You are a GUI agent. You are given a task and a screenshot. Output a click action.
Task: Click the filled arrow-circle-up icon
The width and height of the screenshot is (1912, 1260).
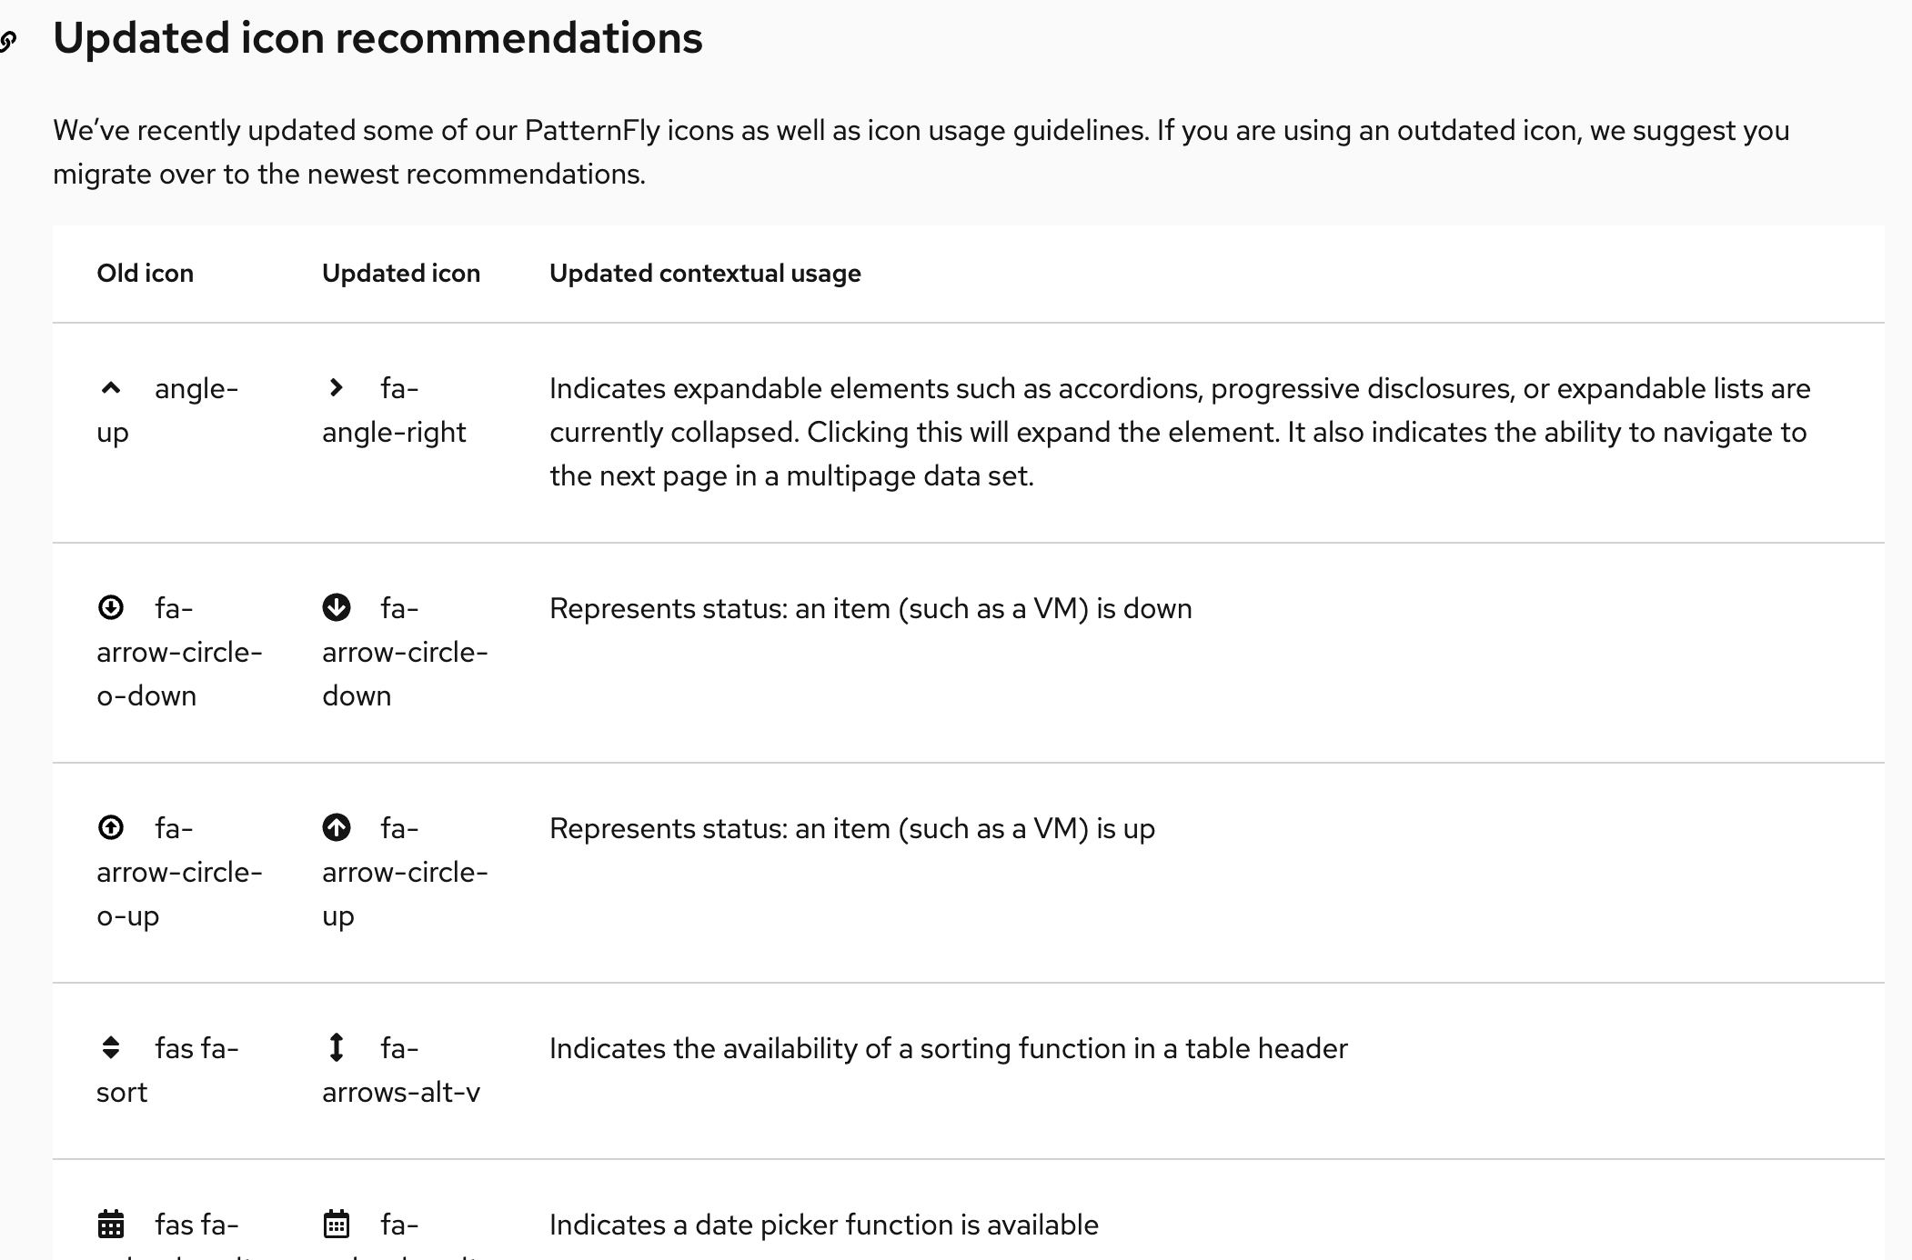coord(337,827)
